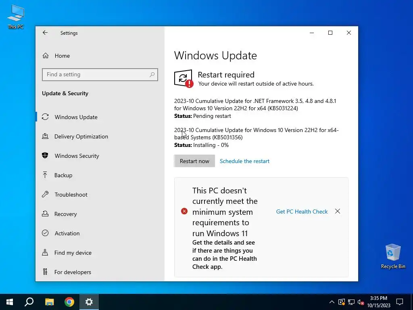Open Find my device settings
Screen dimensions: 413x310
click(x=100, y=253)
